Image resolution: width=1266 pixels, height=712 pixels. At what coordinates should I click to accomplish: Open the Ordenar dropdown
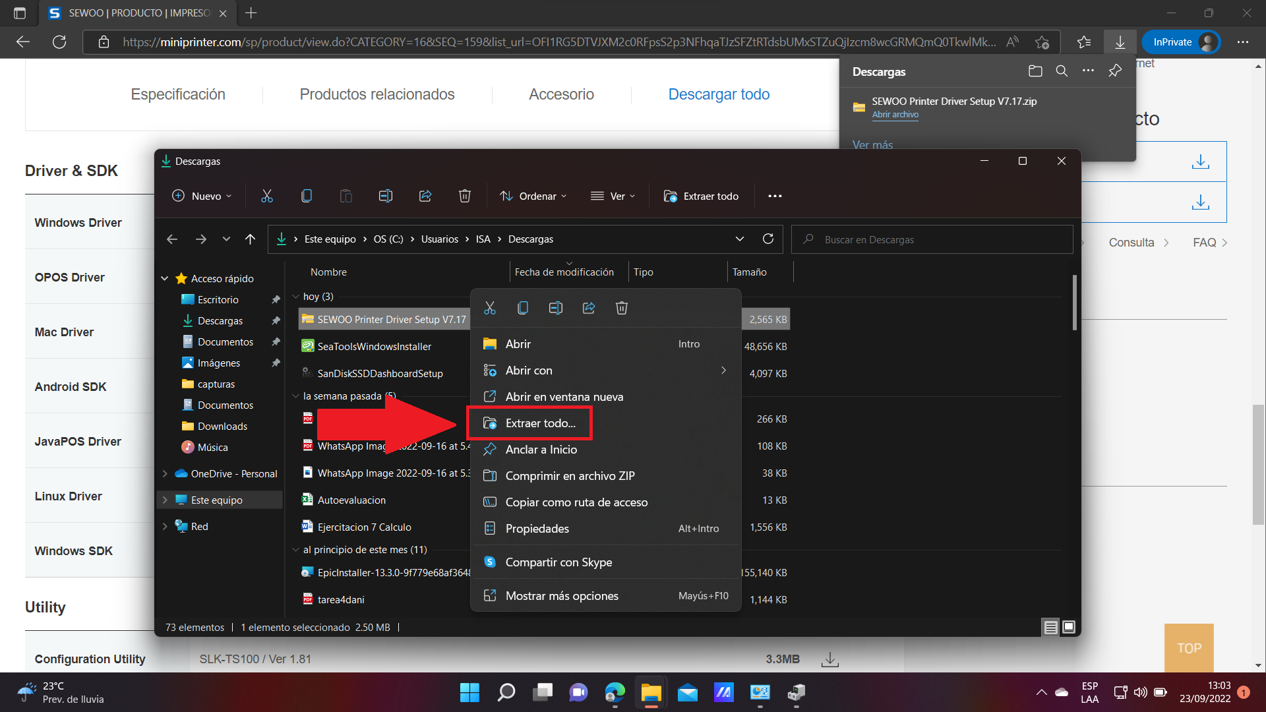(533, 196)
